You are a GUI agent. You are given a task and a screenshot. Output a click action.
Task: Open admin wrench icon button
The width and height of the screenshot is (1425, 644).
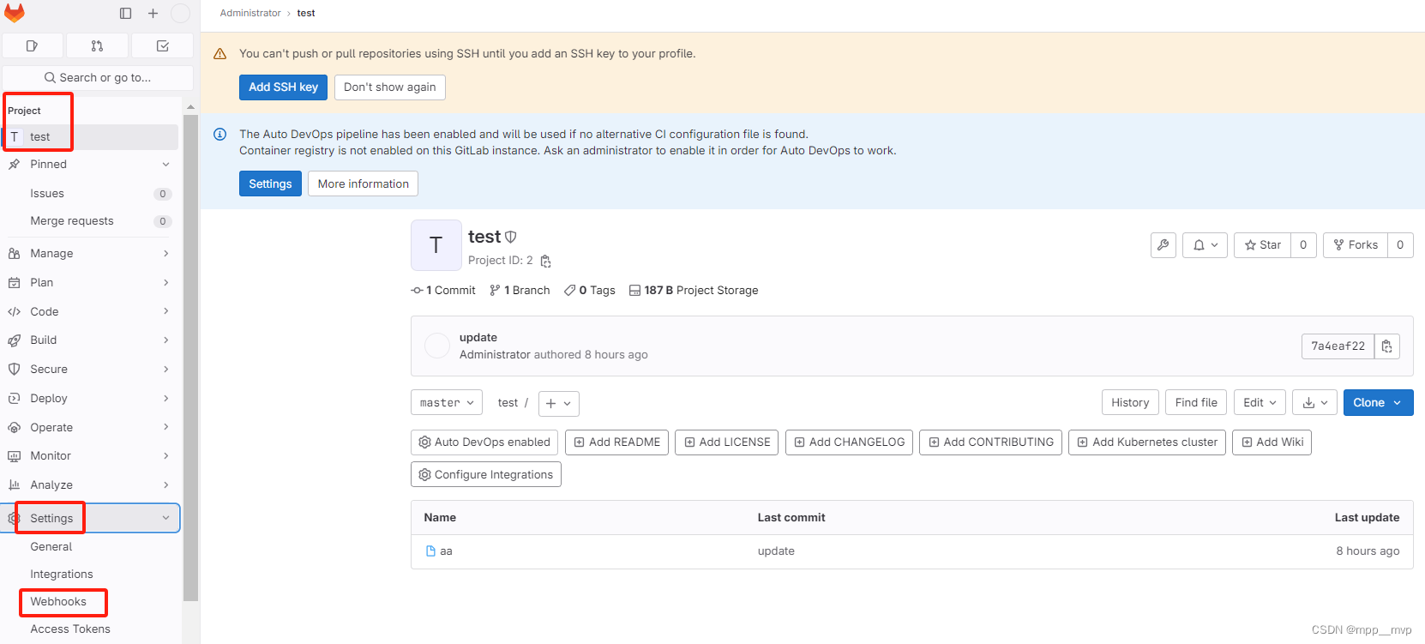coord(1163,244)
